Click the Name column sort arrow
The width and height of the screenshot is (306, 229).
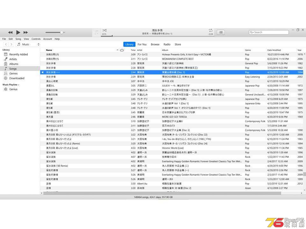(x=118, y=50)
